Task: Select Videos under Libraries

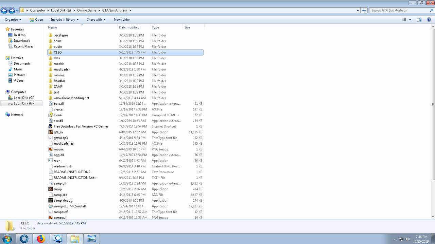Action: tap(18, 81)
